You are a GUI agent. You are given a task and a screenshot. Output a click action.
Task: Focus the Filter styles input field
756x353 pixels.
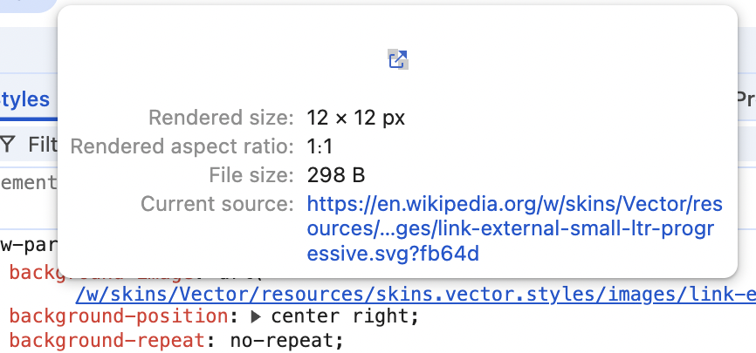coord(43,145)
